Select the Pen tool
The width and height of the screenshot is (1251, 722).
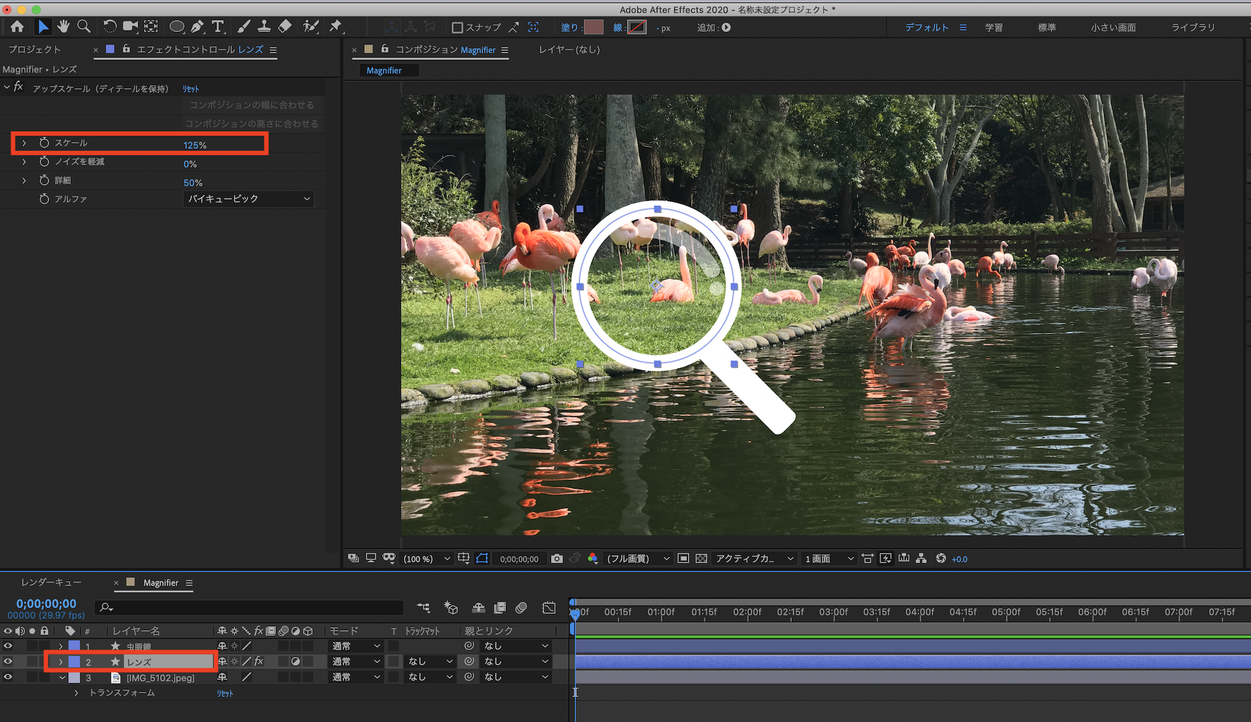[x=197, y=26]
